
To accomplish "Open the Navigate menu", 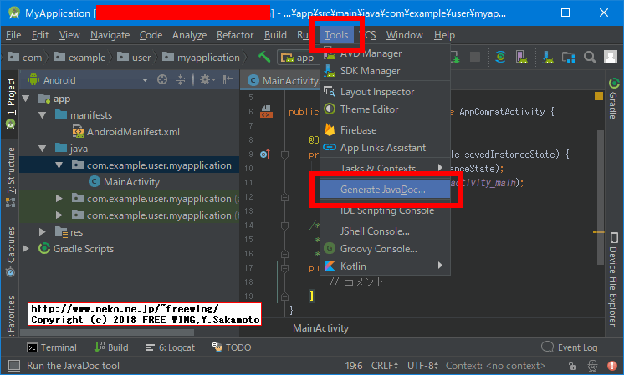I will [110, 35].
